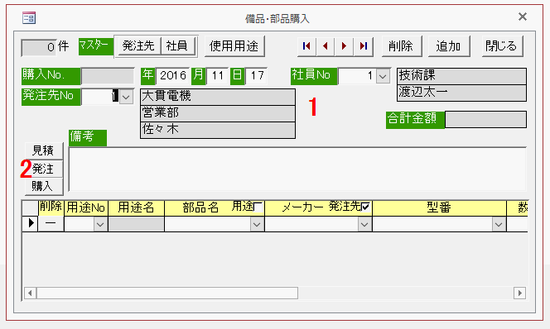Go to previous record arrow

[326, 46]
